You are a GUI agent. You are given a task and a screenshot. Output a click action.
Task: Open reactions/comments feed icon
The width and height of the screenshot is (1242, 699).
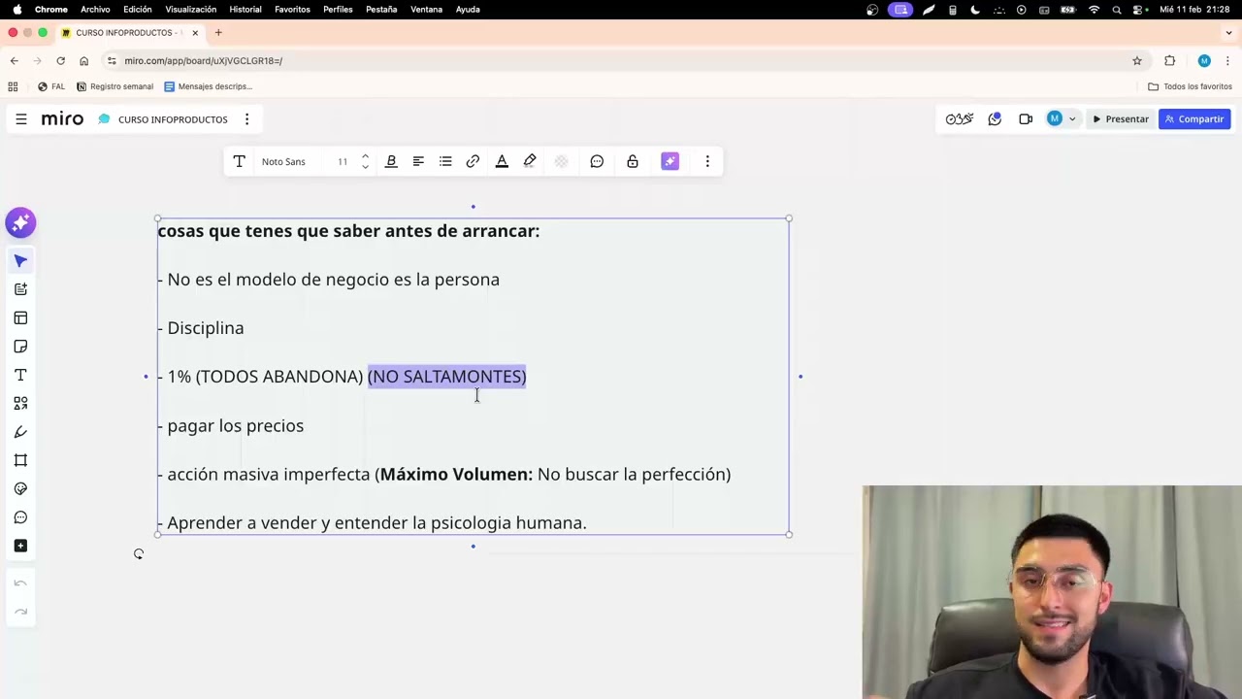point(995,118)
